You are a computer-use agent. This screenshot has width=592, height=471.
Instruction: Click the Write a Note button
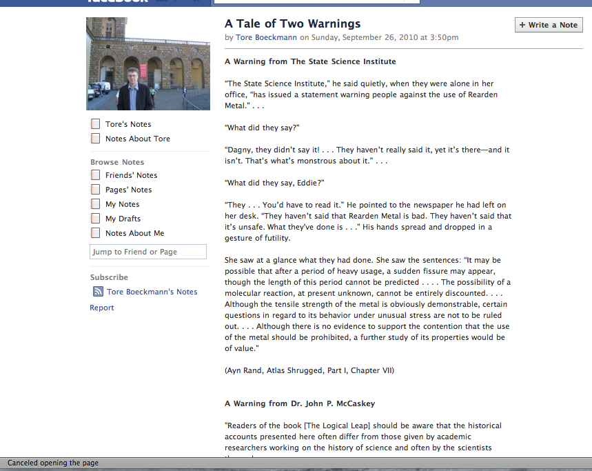tap(549, 25)
